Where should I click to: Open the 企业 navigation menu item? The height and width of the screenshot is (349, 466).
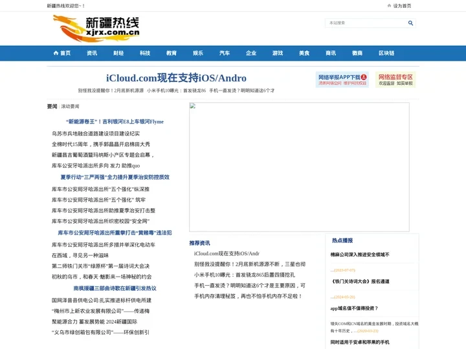[x=251, y=53]
